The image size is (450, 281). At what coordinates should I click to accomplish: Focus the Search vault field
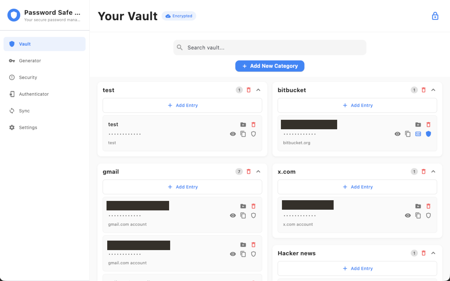[270, 47]
